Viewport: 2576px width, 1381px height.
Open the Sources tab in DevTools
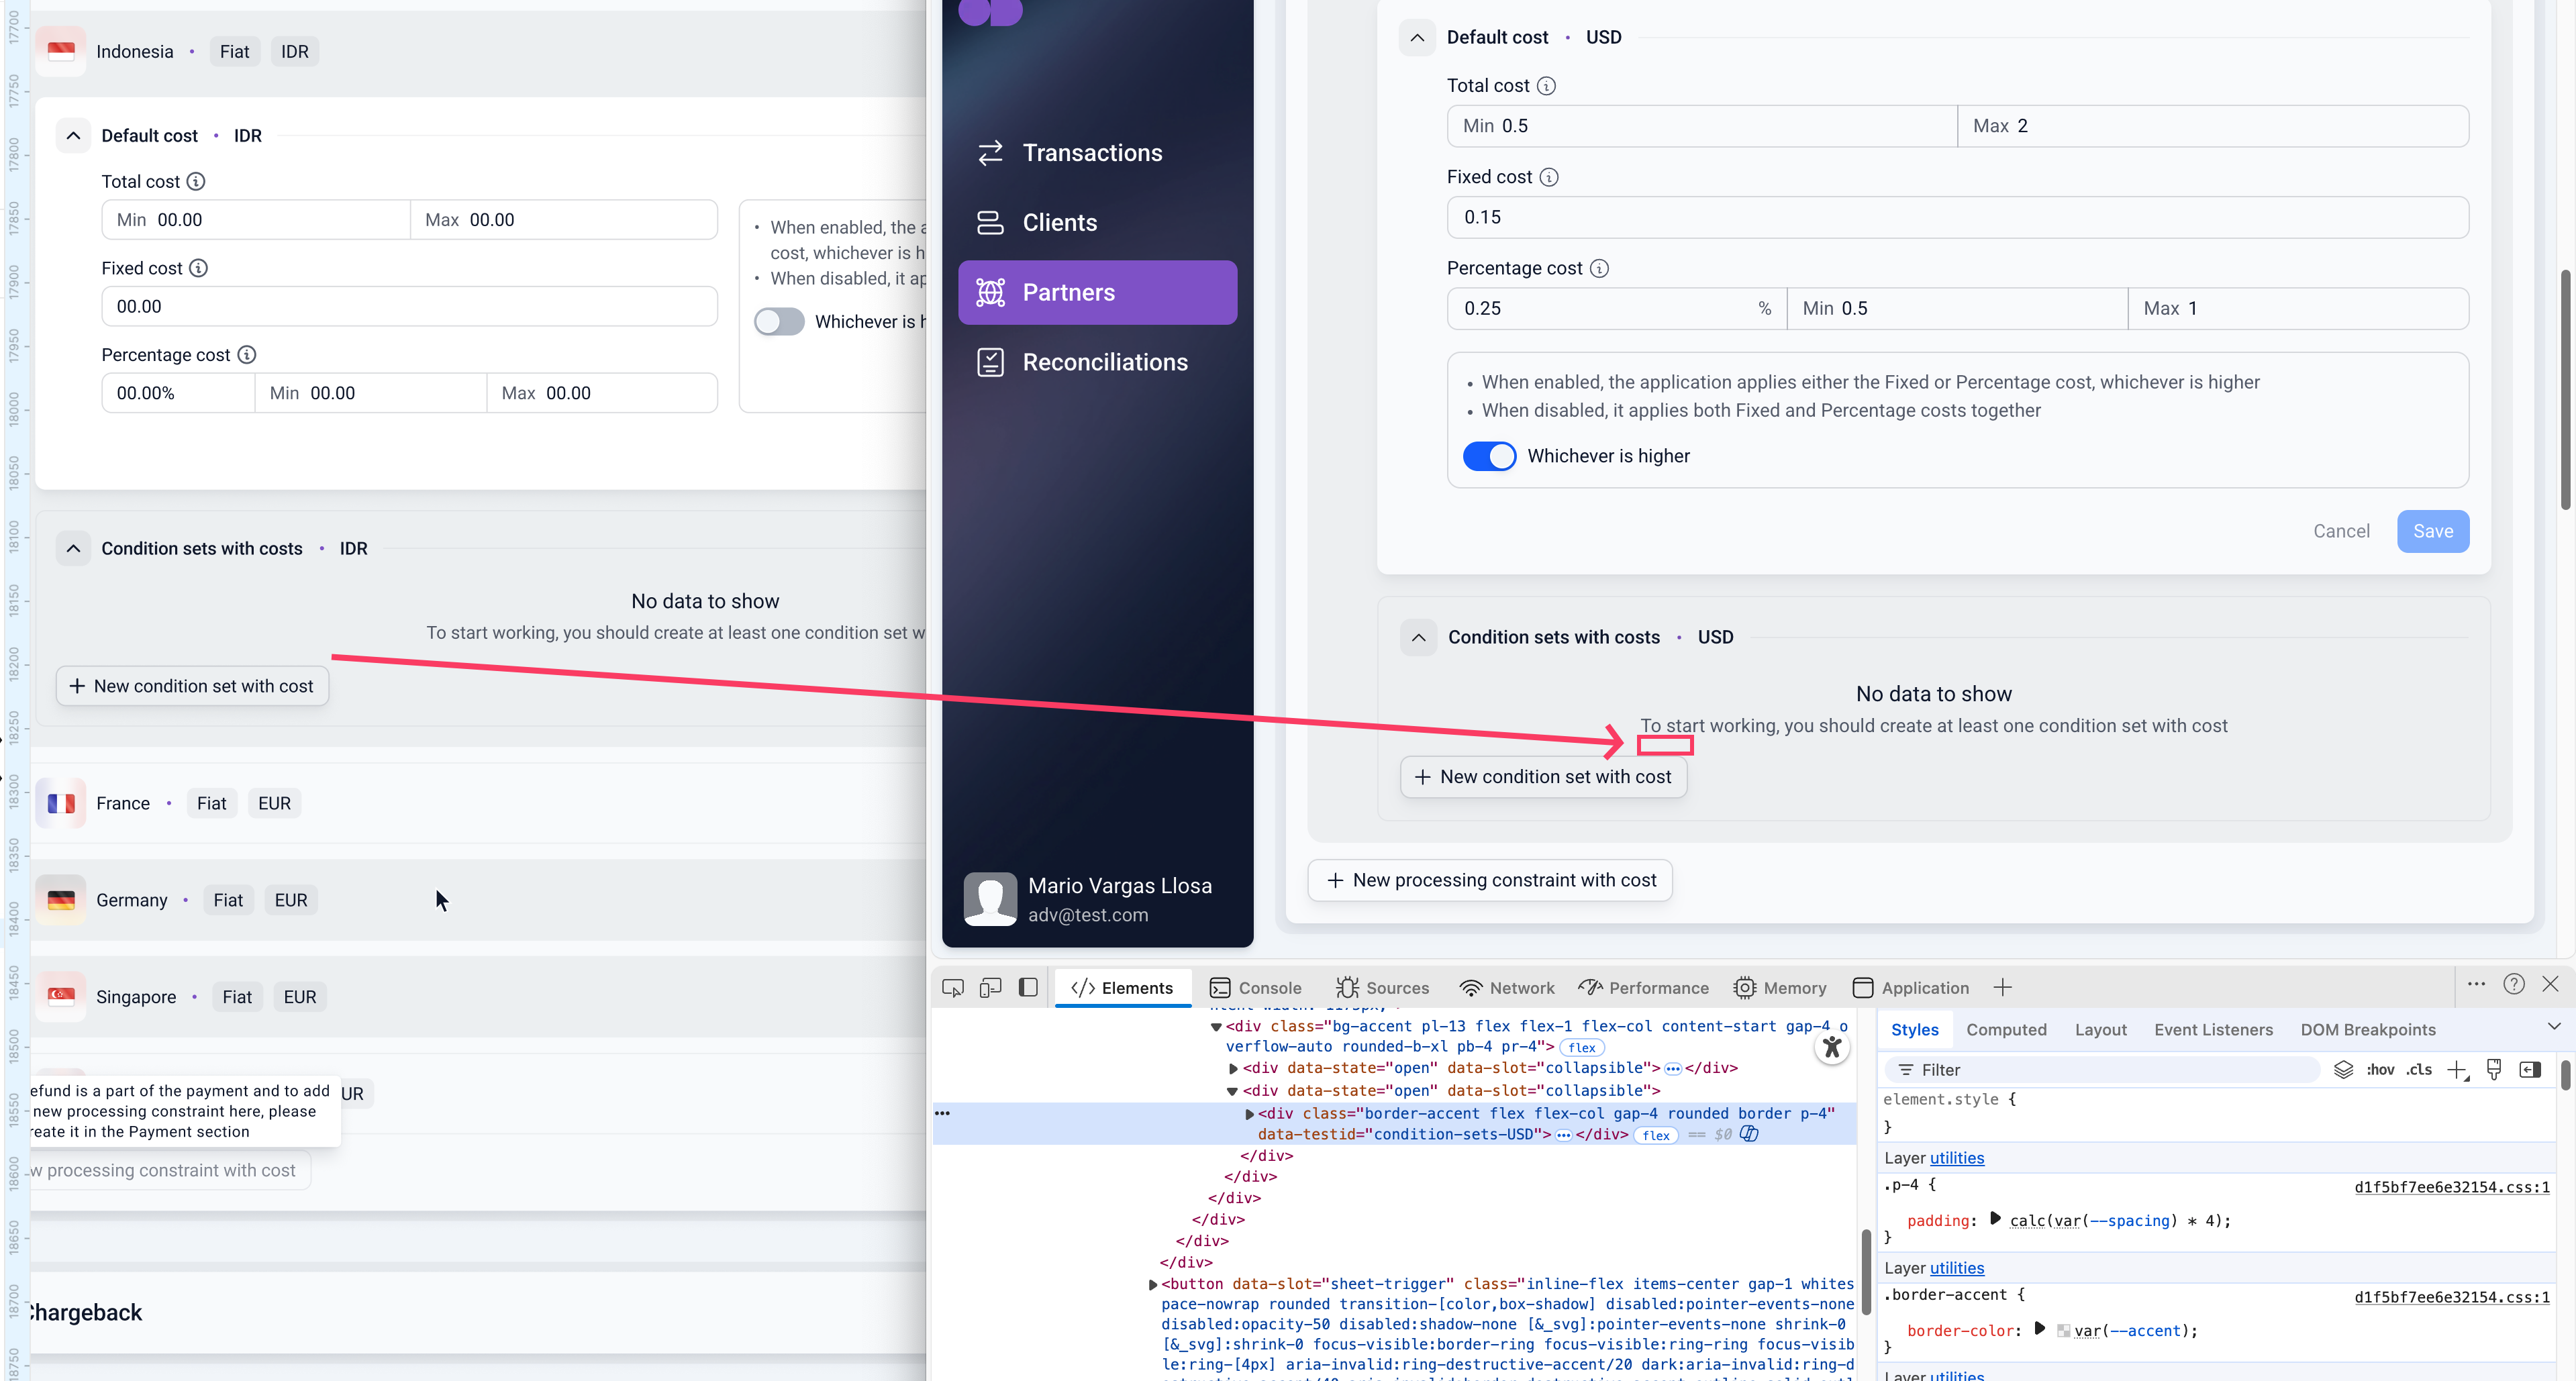tap(1382, 988)
